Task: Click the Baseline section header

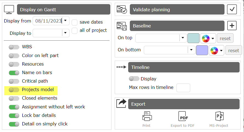Action: click(177, 26)
